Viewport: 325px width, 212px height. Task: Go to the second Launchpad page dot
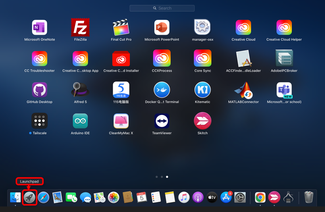[x=162, y=177]
